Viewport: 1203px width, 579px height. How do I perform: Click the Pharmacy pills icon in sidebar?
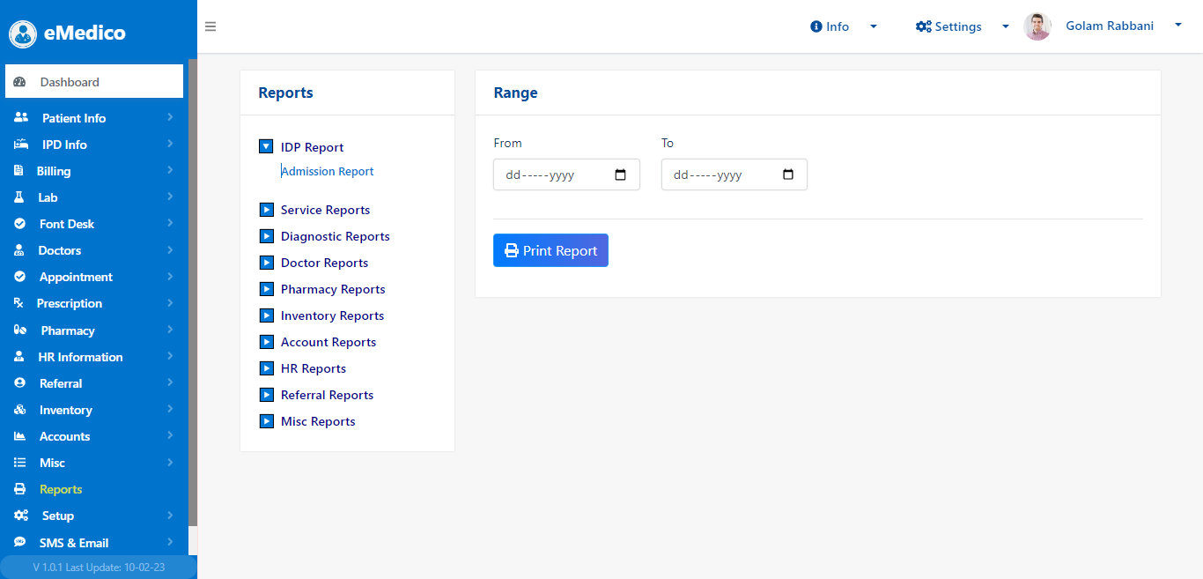[x=20, y=330]
